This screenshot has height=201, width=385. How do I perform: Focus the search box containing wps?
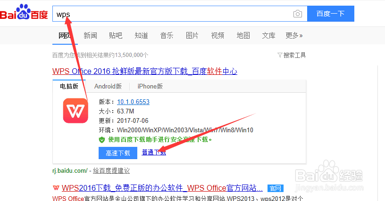tap(180, 14)
